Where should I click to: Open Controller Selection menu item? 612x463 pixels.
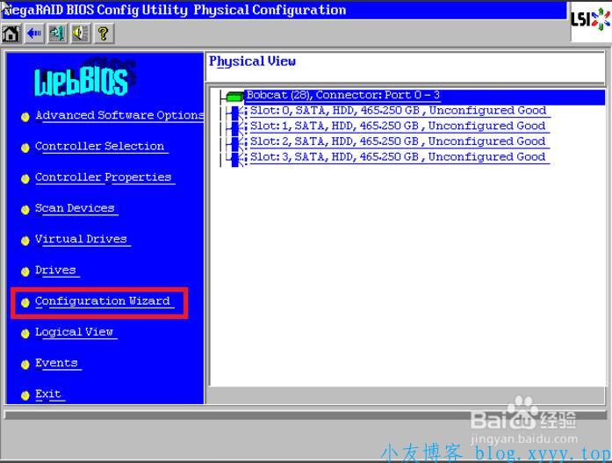click(x=100, y=147)
